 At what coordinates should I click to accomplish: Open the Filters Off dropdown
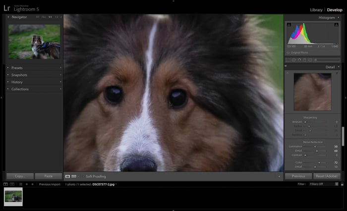click(x=321, y=184)
